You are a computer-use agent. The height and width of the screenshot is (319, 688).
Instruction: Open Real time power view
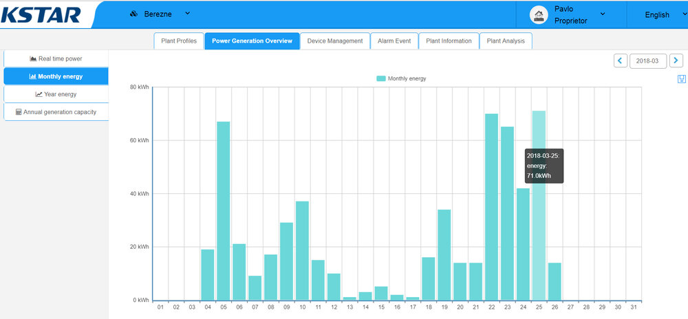(56, 59)
